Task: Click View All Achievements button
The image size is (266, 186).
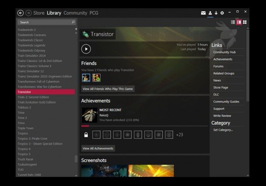Action: tap(98, 149)
